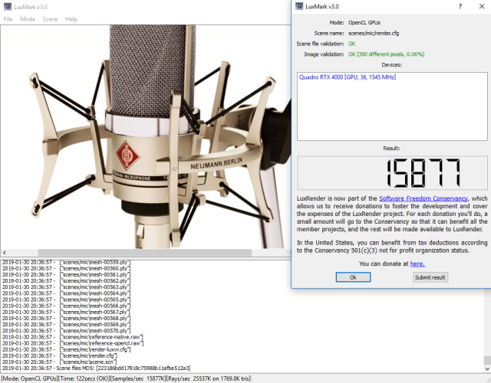Screen dimensions: 491x383
Task: Select log line mesh-00569.ply
Action: tap(67, 325)
